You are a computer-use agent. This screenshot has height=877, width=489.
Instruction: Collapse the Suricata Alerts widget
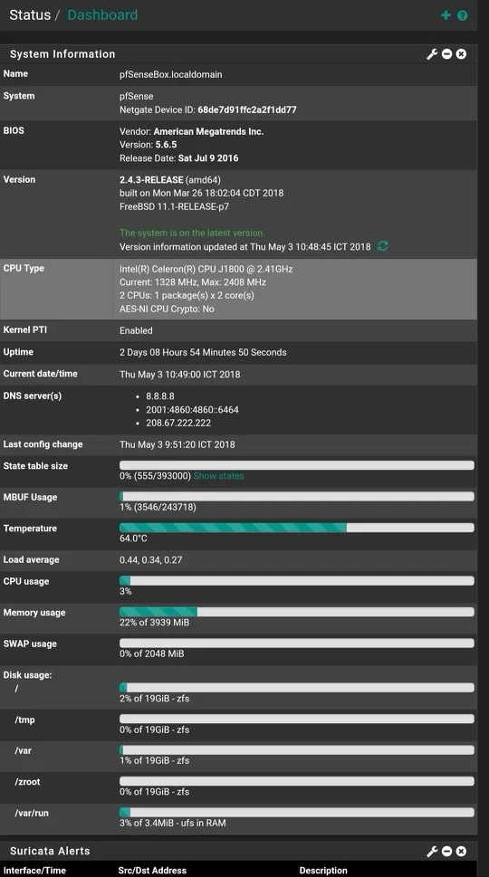(x=446, y=852)
